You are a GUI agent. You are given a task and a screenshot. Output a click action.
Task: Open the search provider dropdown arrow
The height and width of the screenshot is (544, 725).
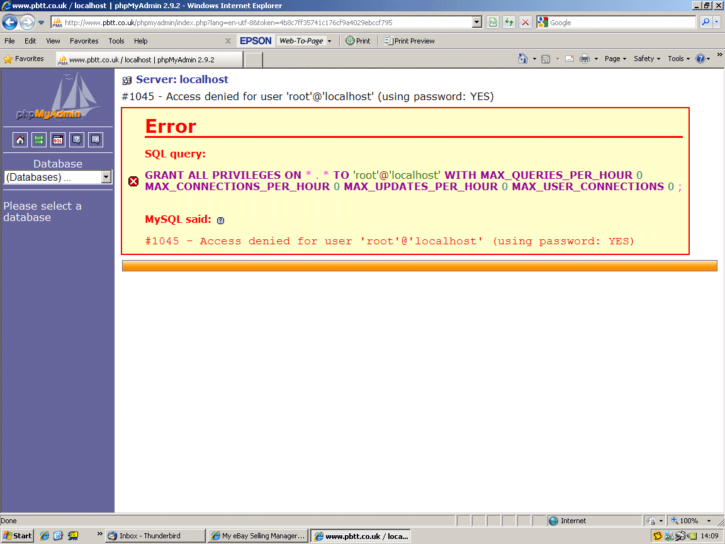coord(717,22)
